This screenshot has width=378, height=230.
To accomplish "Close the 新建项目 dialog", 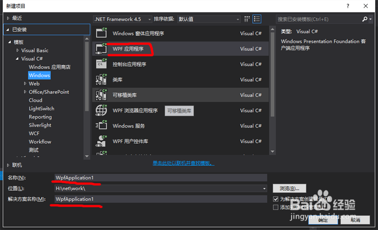I will click(366, 6).
